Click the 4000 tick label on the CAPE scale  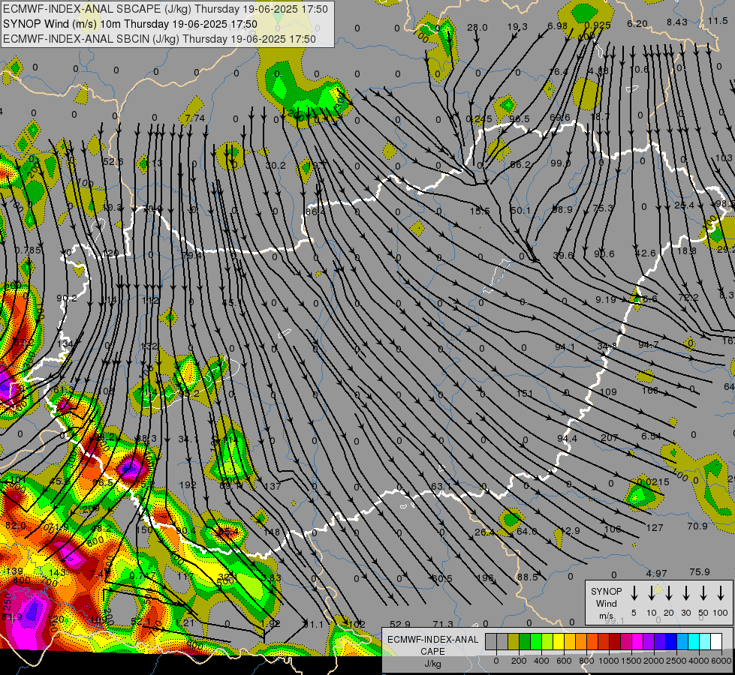click(698, 661)
